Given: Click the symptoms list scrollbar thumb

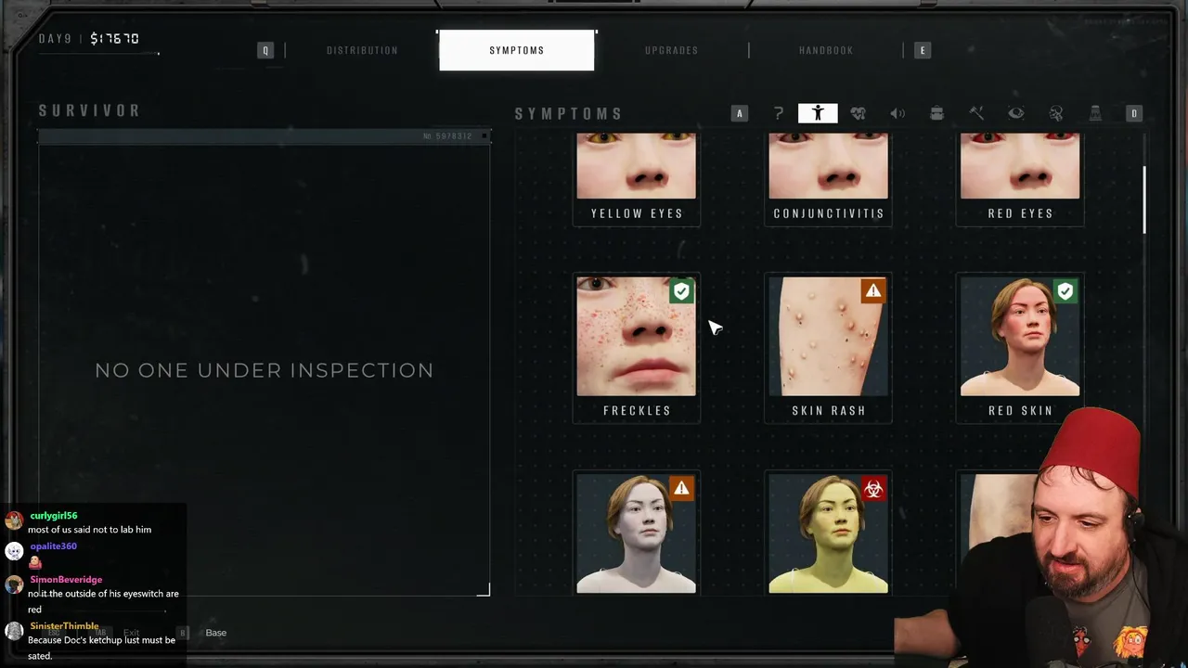Looking at the screenshot, I should [1143, 200].
